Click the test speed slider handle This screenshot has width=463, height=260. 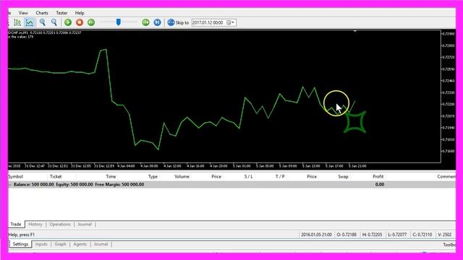click(x=119, y=22)
